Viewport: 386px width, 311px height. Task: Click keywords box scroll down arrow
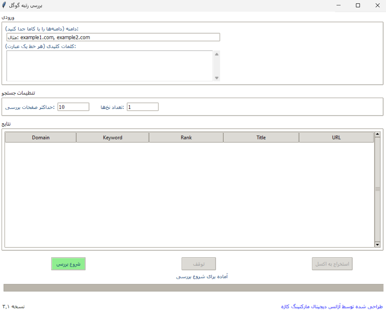pyautogui.click(x=217, y=78)
